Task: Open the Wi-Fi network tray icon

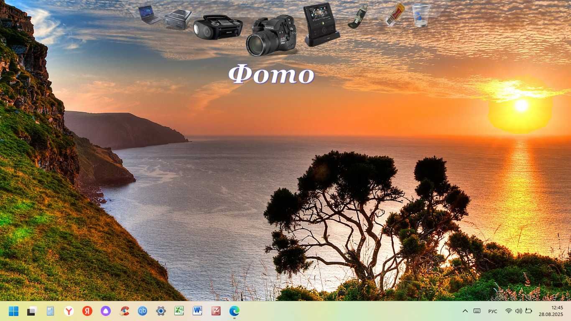Action: tap(508, 311)
